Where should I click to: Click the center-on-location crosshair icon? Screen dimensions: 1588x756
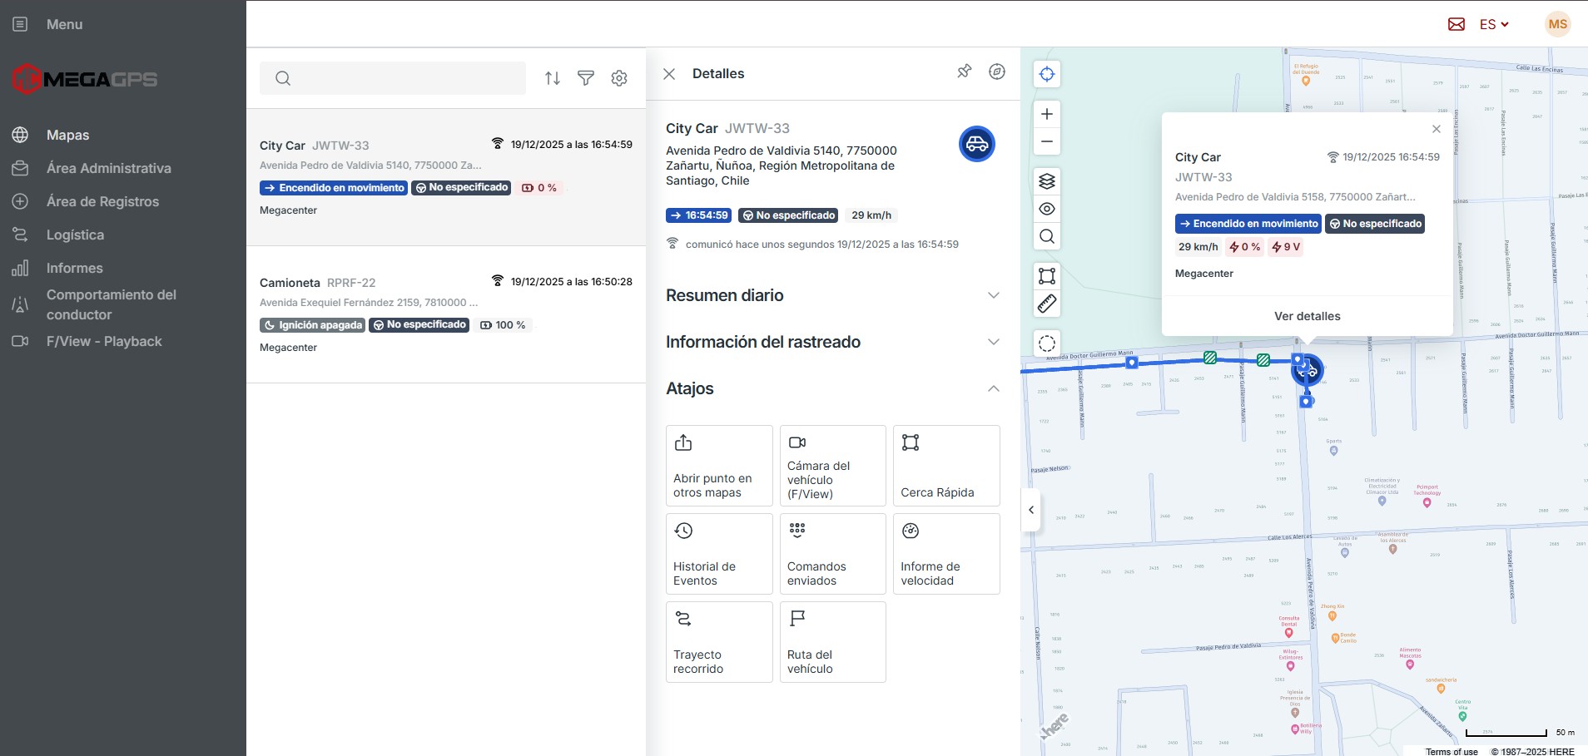coord(1047,74)
